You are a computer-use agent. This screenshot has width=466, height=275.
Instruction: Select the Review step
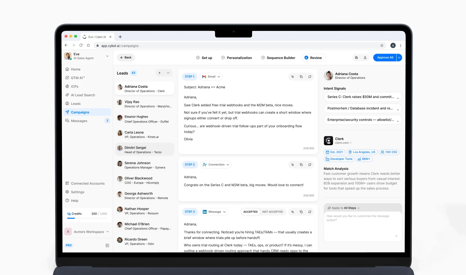[x=313, y=58]
